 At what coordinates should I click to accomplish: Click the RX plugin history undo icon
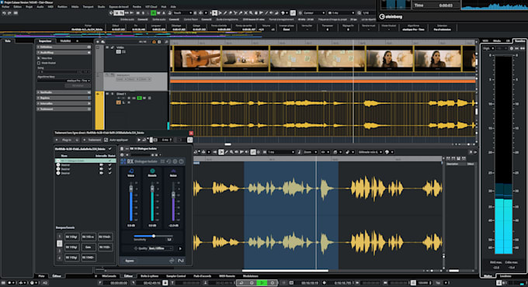[168, 161]
